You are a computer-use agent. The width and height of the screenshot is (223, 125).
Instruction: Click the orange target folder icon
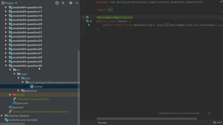pos(15,95)
